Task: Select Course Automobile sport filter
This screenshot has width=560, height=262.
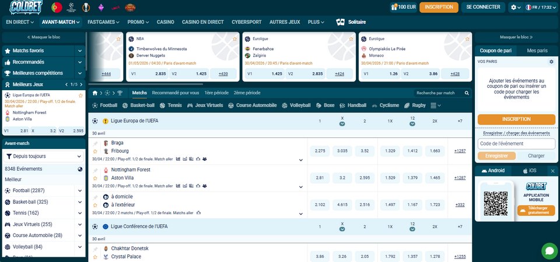Action: point(253,105)
